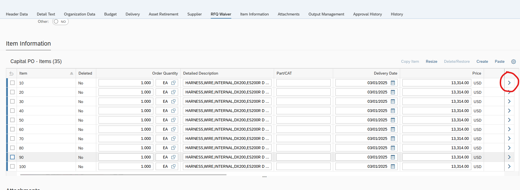
Task: Open calendar picker for item 10 delivery date
Action: [393, 83]
